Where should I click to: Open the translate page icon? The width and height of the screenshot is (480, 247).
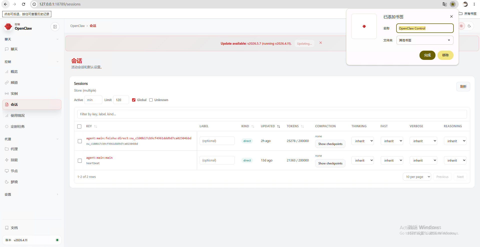(444, 4)
